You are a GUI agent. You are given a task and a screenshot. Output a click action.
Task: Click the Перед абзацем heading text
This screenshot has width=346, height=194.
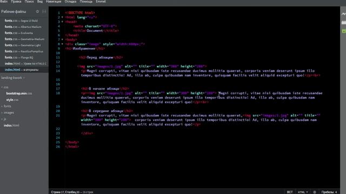pos(100,58)
